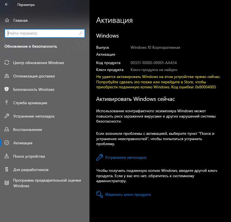This screenshot has width=231, height=222.
Task: Click the Windows Insider cat icon
Action: [7, 183]
